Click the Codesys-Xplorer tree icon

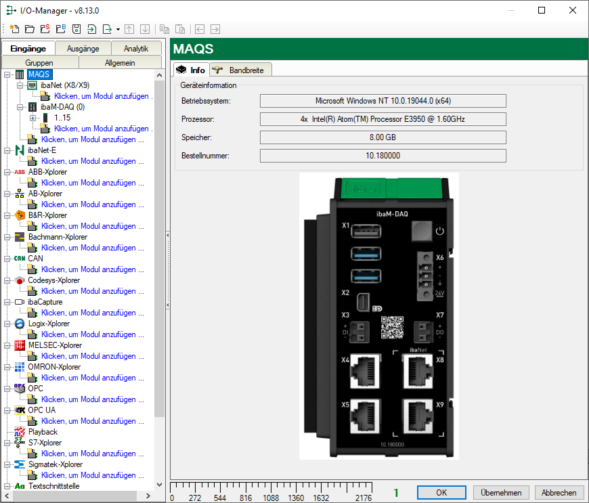point(20,280)
